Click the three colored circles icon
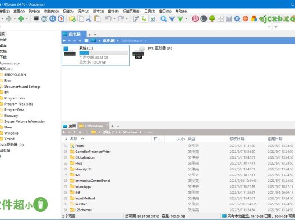 pyautogui.click(x=254, y=18)
